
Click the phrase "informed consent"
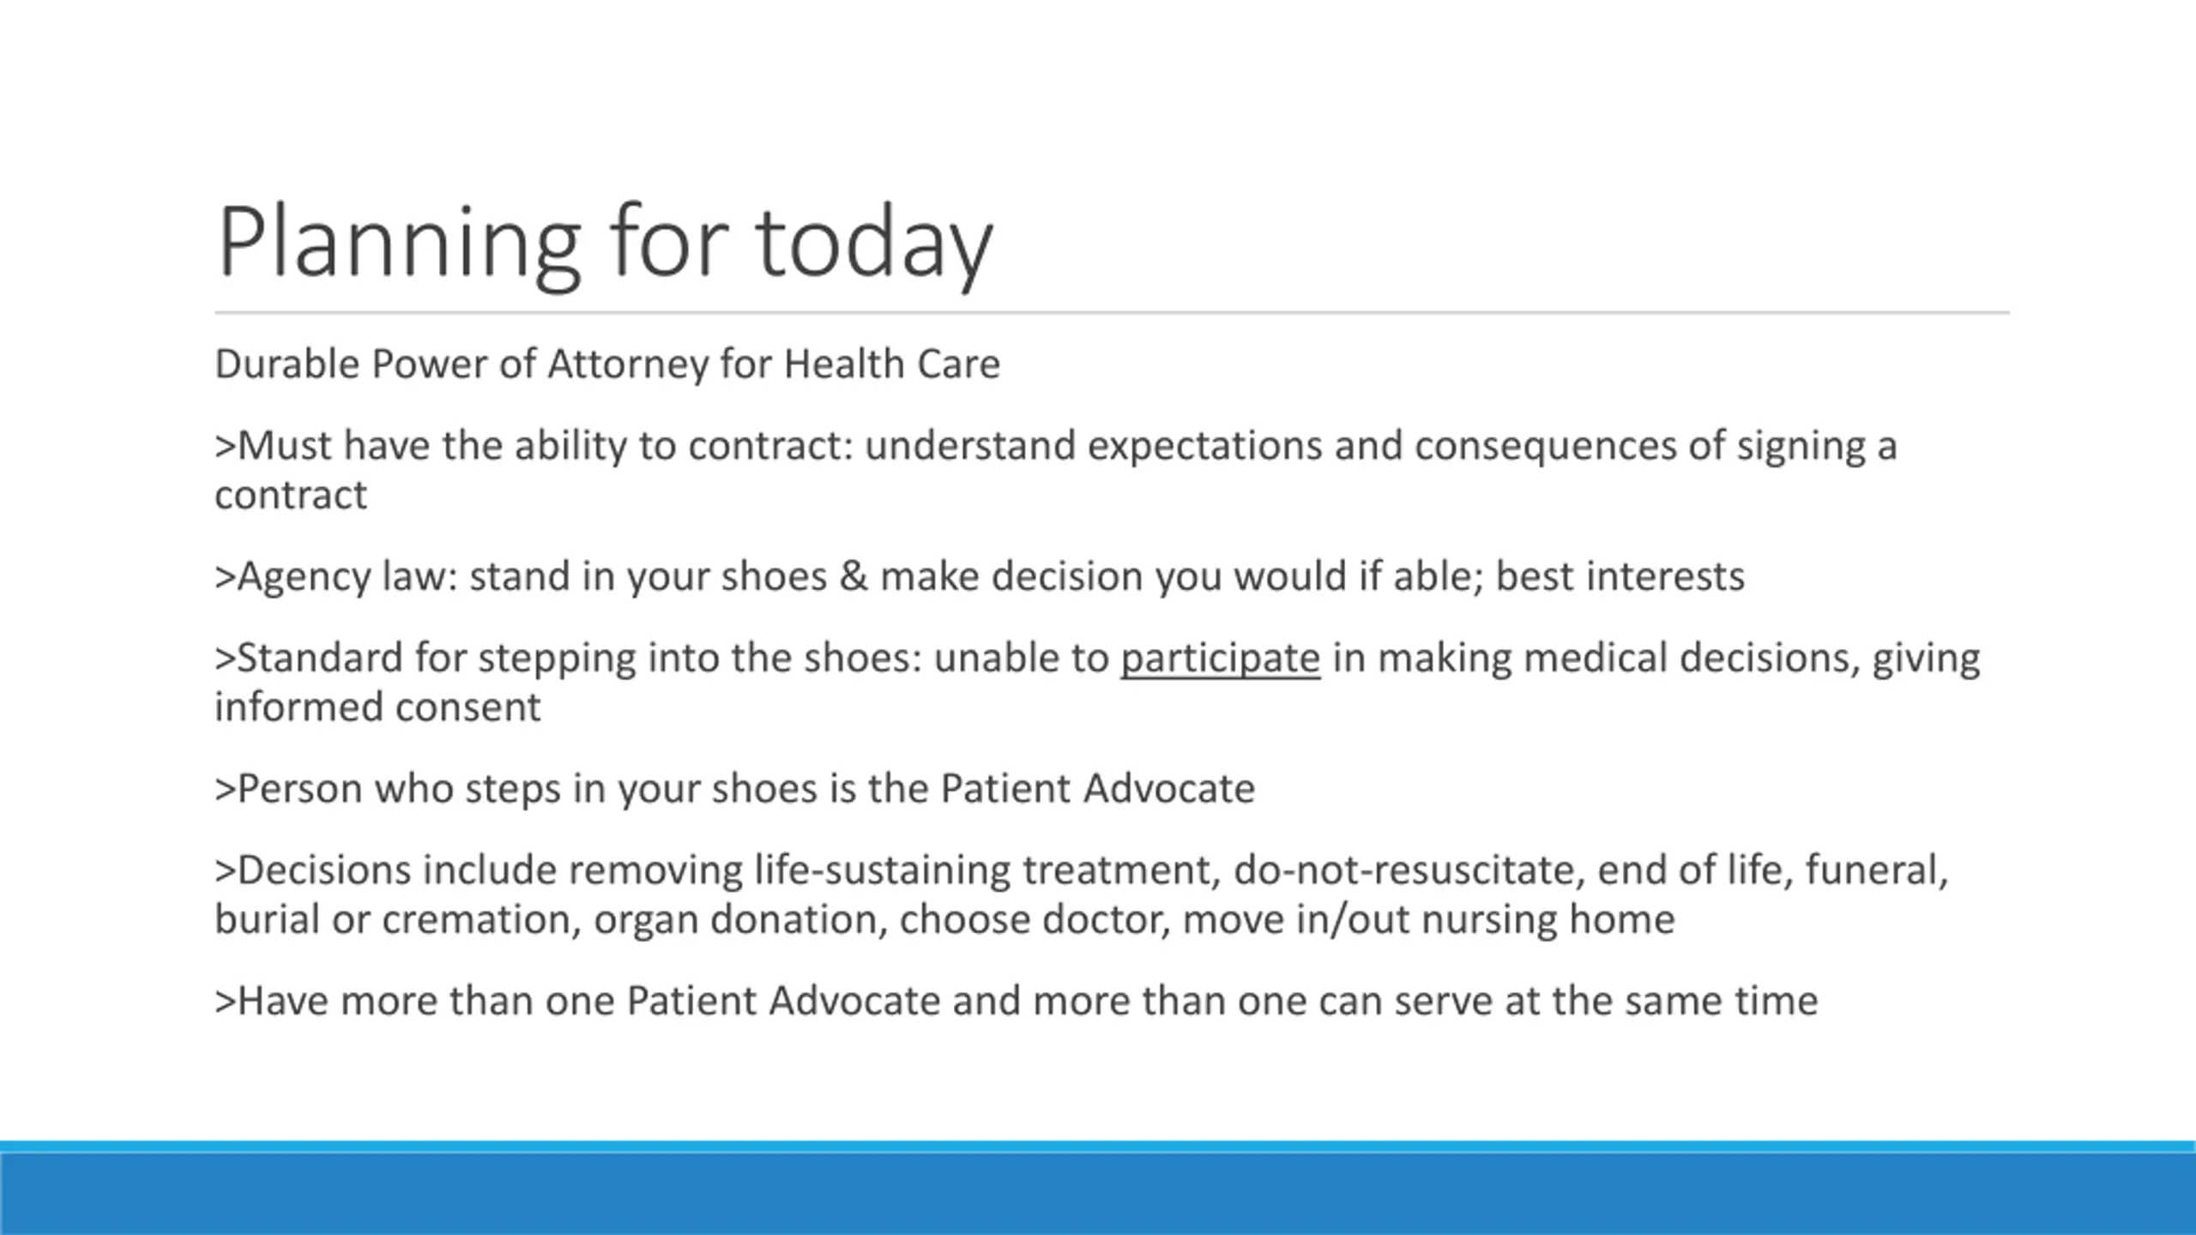377,708
